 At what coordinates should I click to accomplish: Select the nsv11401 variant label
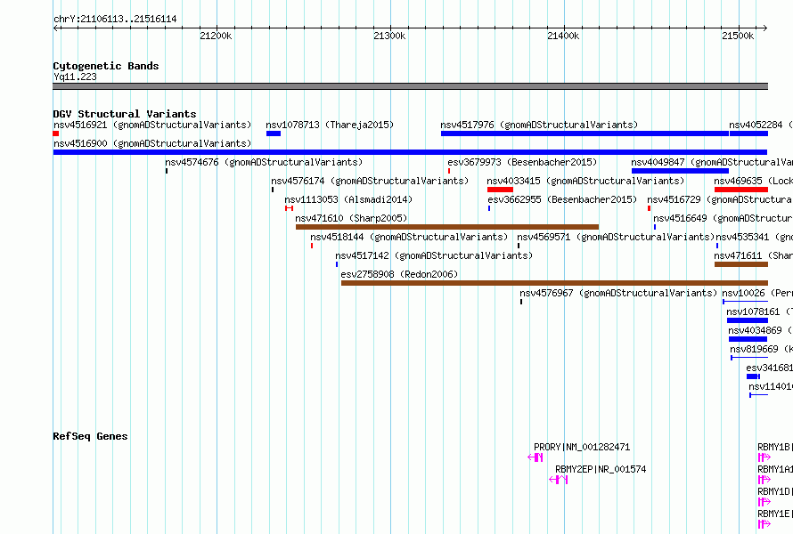point(771,386)
